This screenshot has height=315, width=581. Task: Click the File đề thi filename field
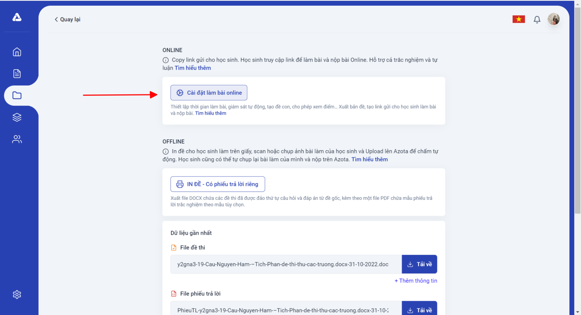tap(286, 264)
